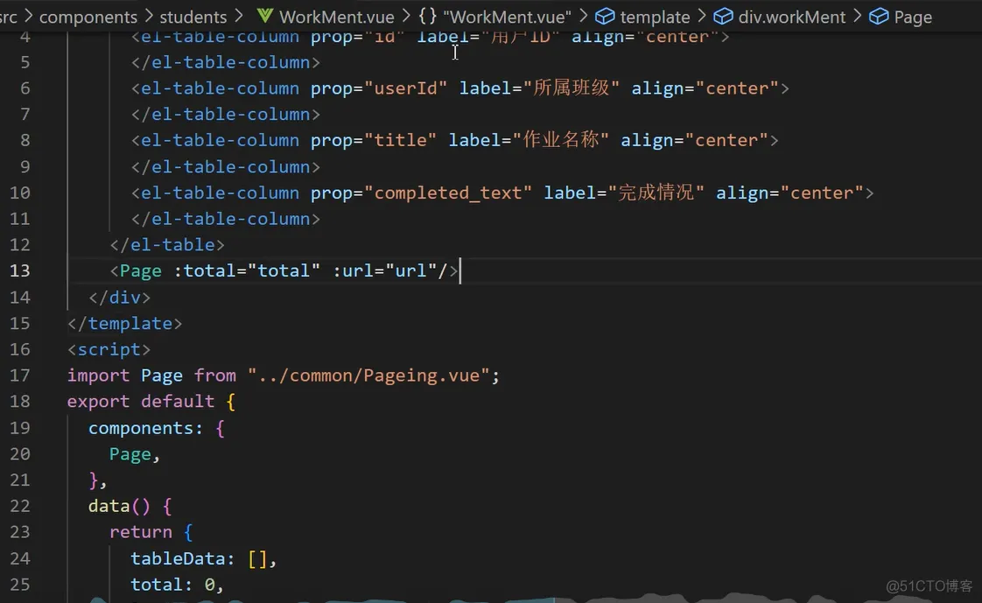Click closing el-table-column tag on line 11
982x603 pixels.
coord(226,219)
